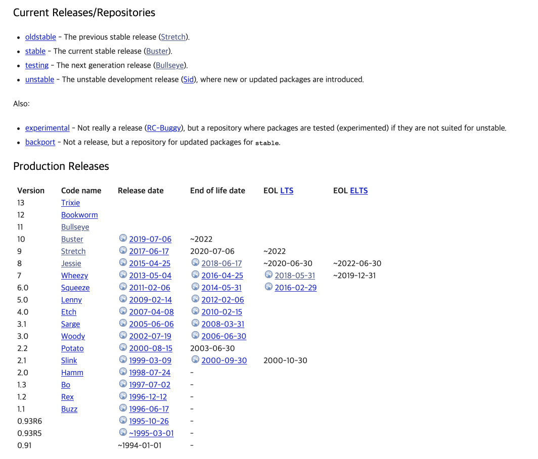Image resolution: width=538 pixels, height=459 pixels.
Task: Click the globe icon beside 1997-07-02
Action: (123, 384)
